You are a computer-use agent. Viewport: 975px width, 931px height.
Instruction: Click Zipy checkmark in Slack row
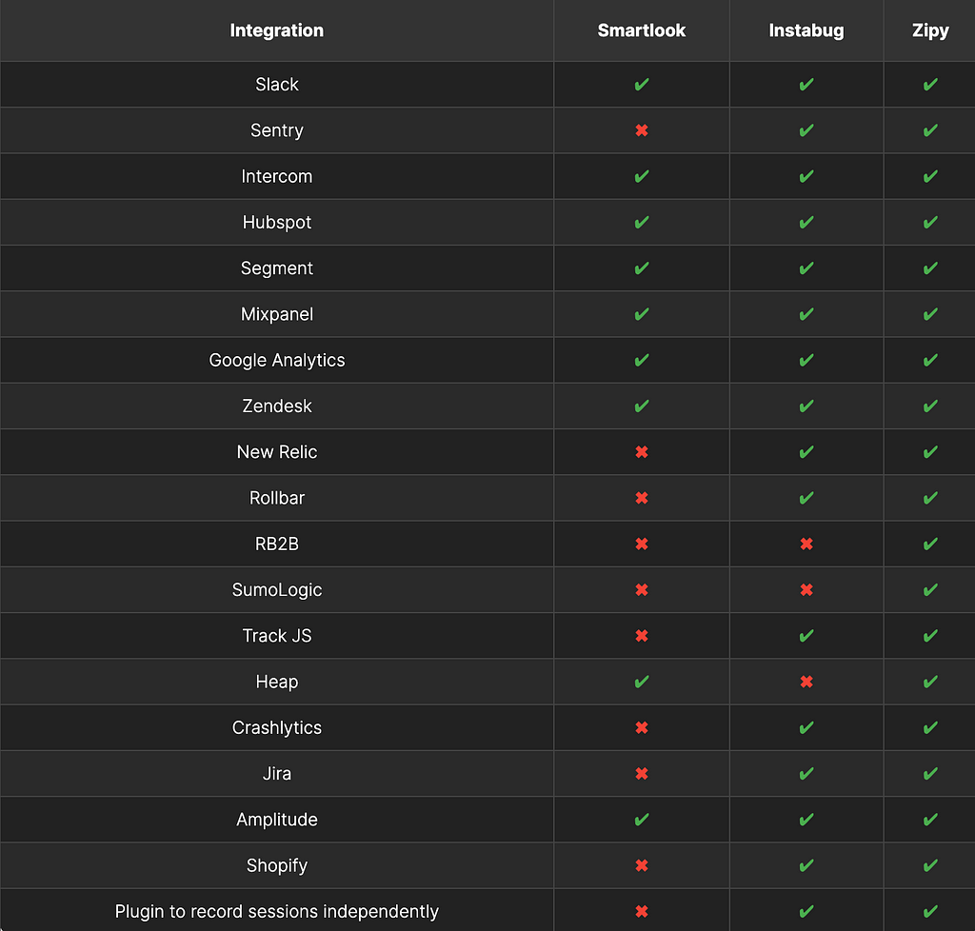pos(929,85)
